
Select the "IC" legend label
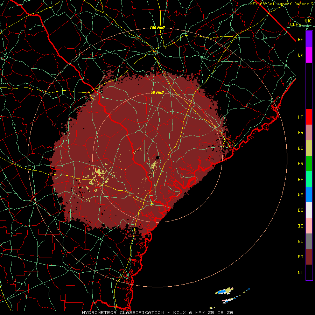(x=300, y=226)
